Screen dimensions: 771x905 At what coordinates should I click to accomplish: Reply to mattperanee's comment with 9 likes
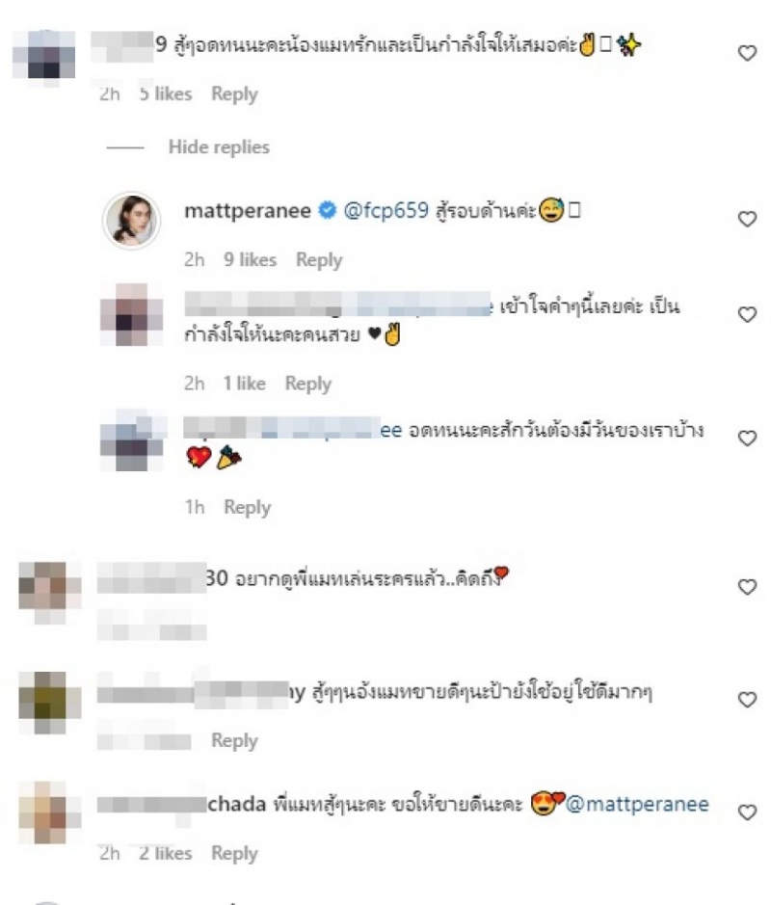click(x=319, y=259)
